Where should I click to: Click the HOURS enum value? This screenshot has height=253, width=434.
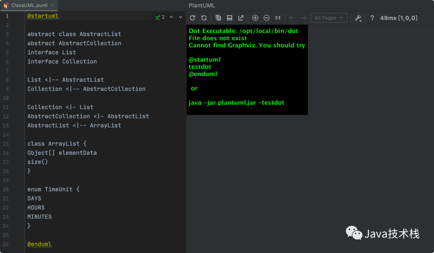tap(36, 207)
